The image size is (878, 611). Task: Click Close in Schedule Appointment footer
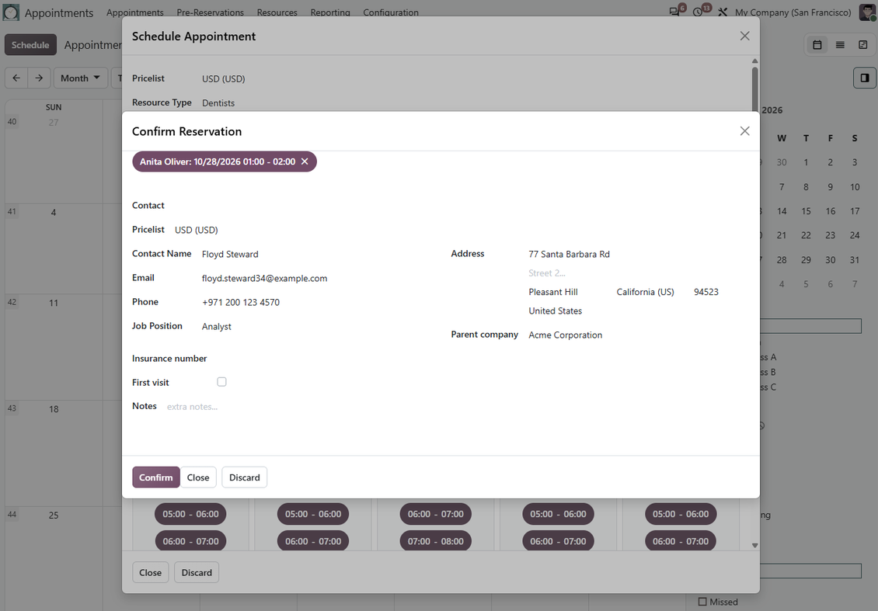[151, 572]
